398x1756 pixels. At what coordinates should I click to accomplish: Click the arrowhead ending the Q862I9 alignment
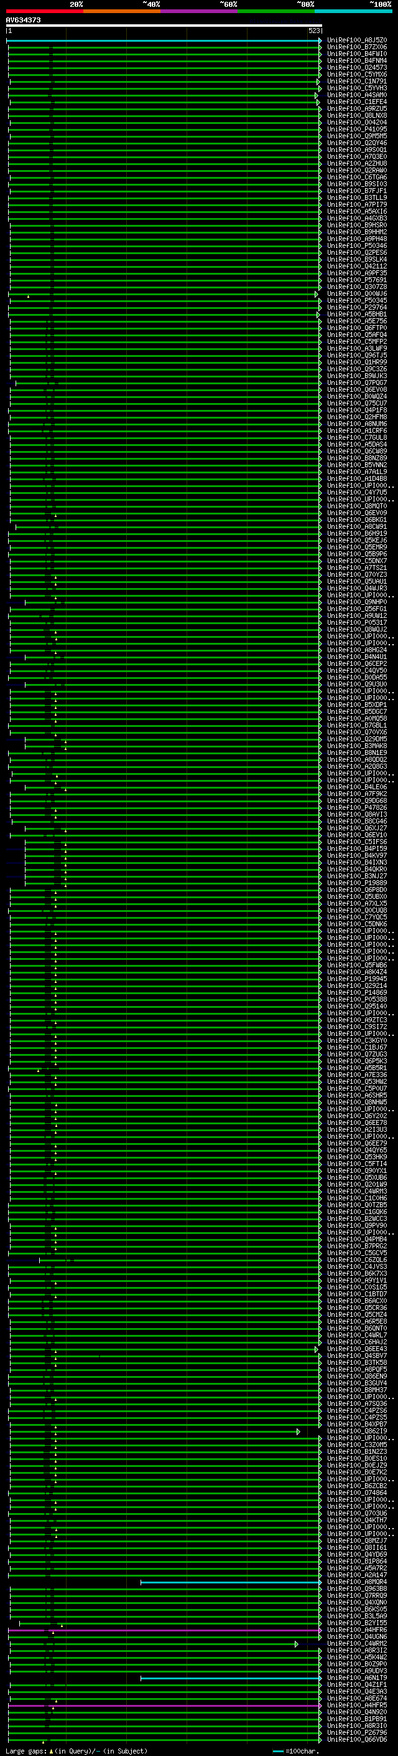298,1431
